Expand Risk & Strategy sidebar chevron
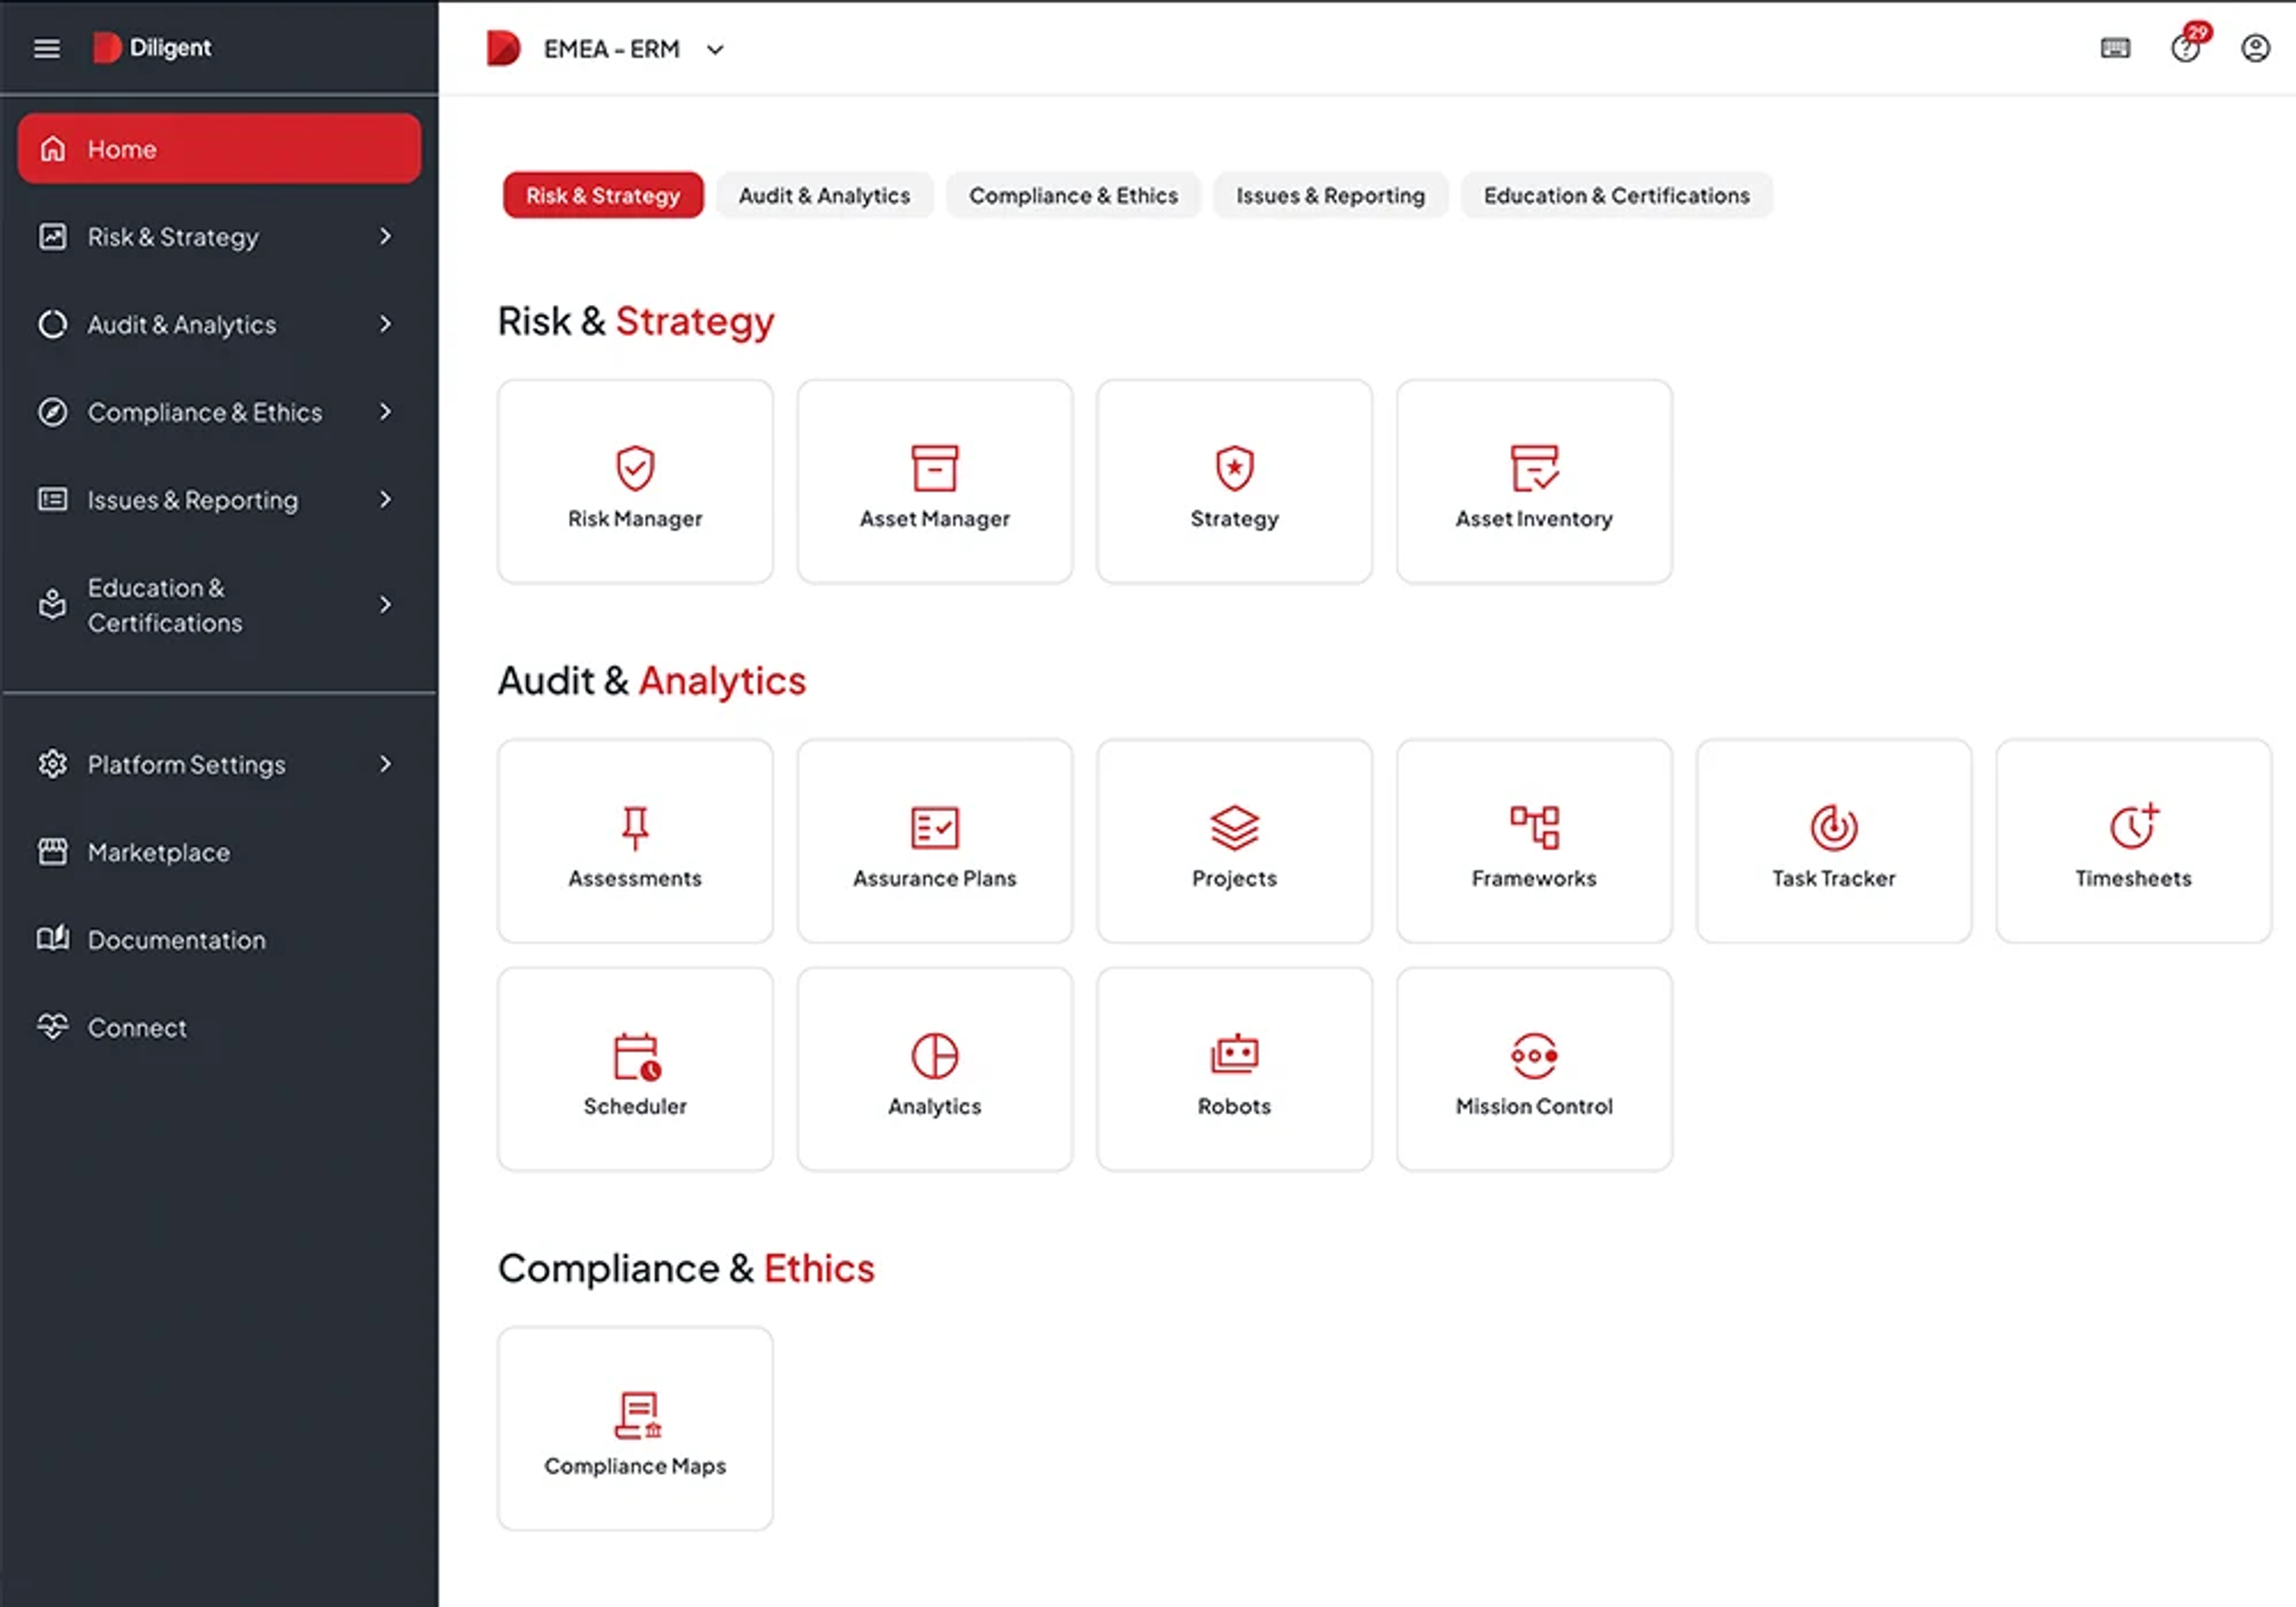This screenshot has width=2296, height=1607. (385, 237)
